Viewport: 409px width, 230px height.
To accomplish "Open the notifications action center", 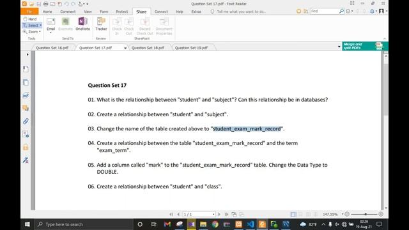I will (379, 224).
